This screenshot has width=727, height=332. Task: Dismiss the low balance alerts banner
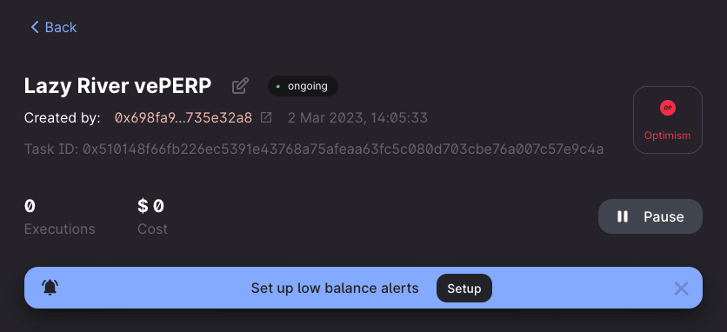[x=681, y=289]
